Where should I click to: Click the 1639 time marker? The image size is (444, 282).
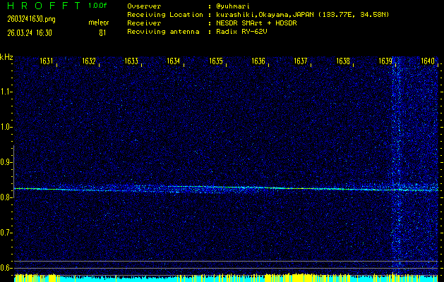385,61
